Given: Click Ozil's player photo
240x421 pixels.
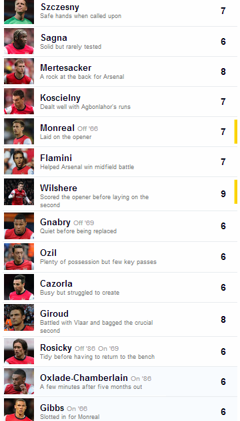Looking at the screenshot, I should 19,257.
